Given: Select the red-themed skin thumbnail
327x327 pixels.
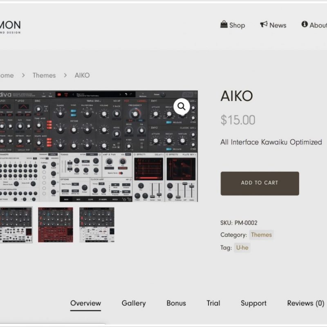Looking at the screenshot, I should pyautogui.click(x=56, y=225).
